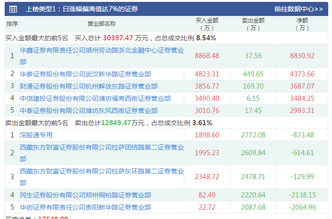
Task: Select net amount -129.99
Action: tap(302, 177)
